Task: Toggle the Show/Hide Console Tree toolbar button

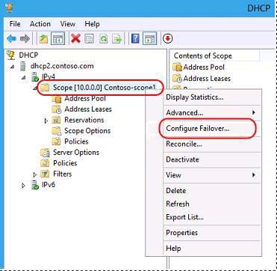Action: click(x=57, y=39)
